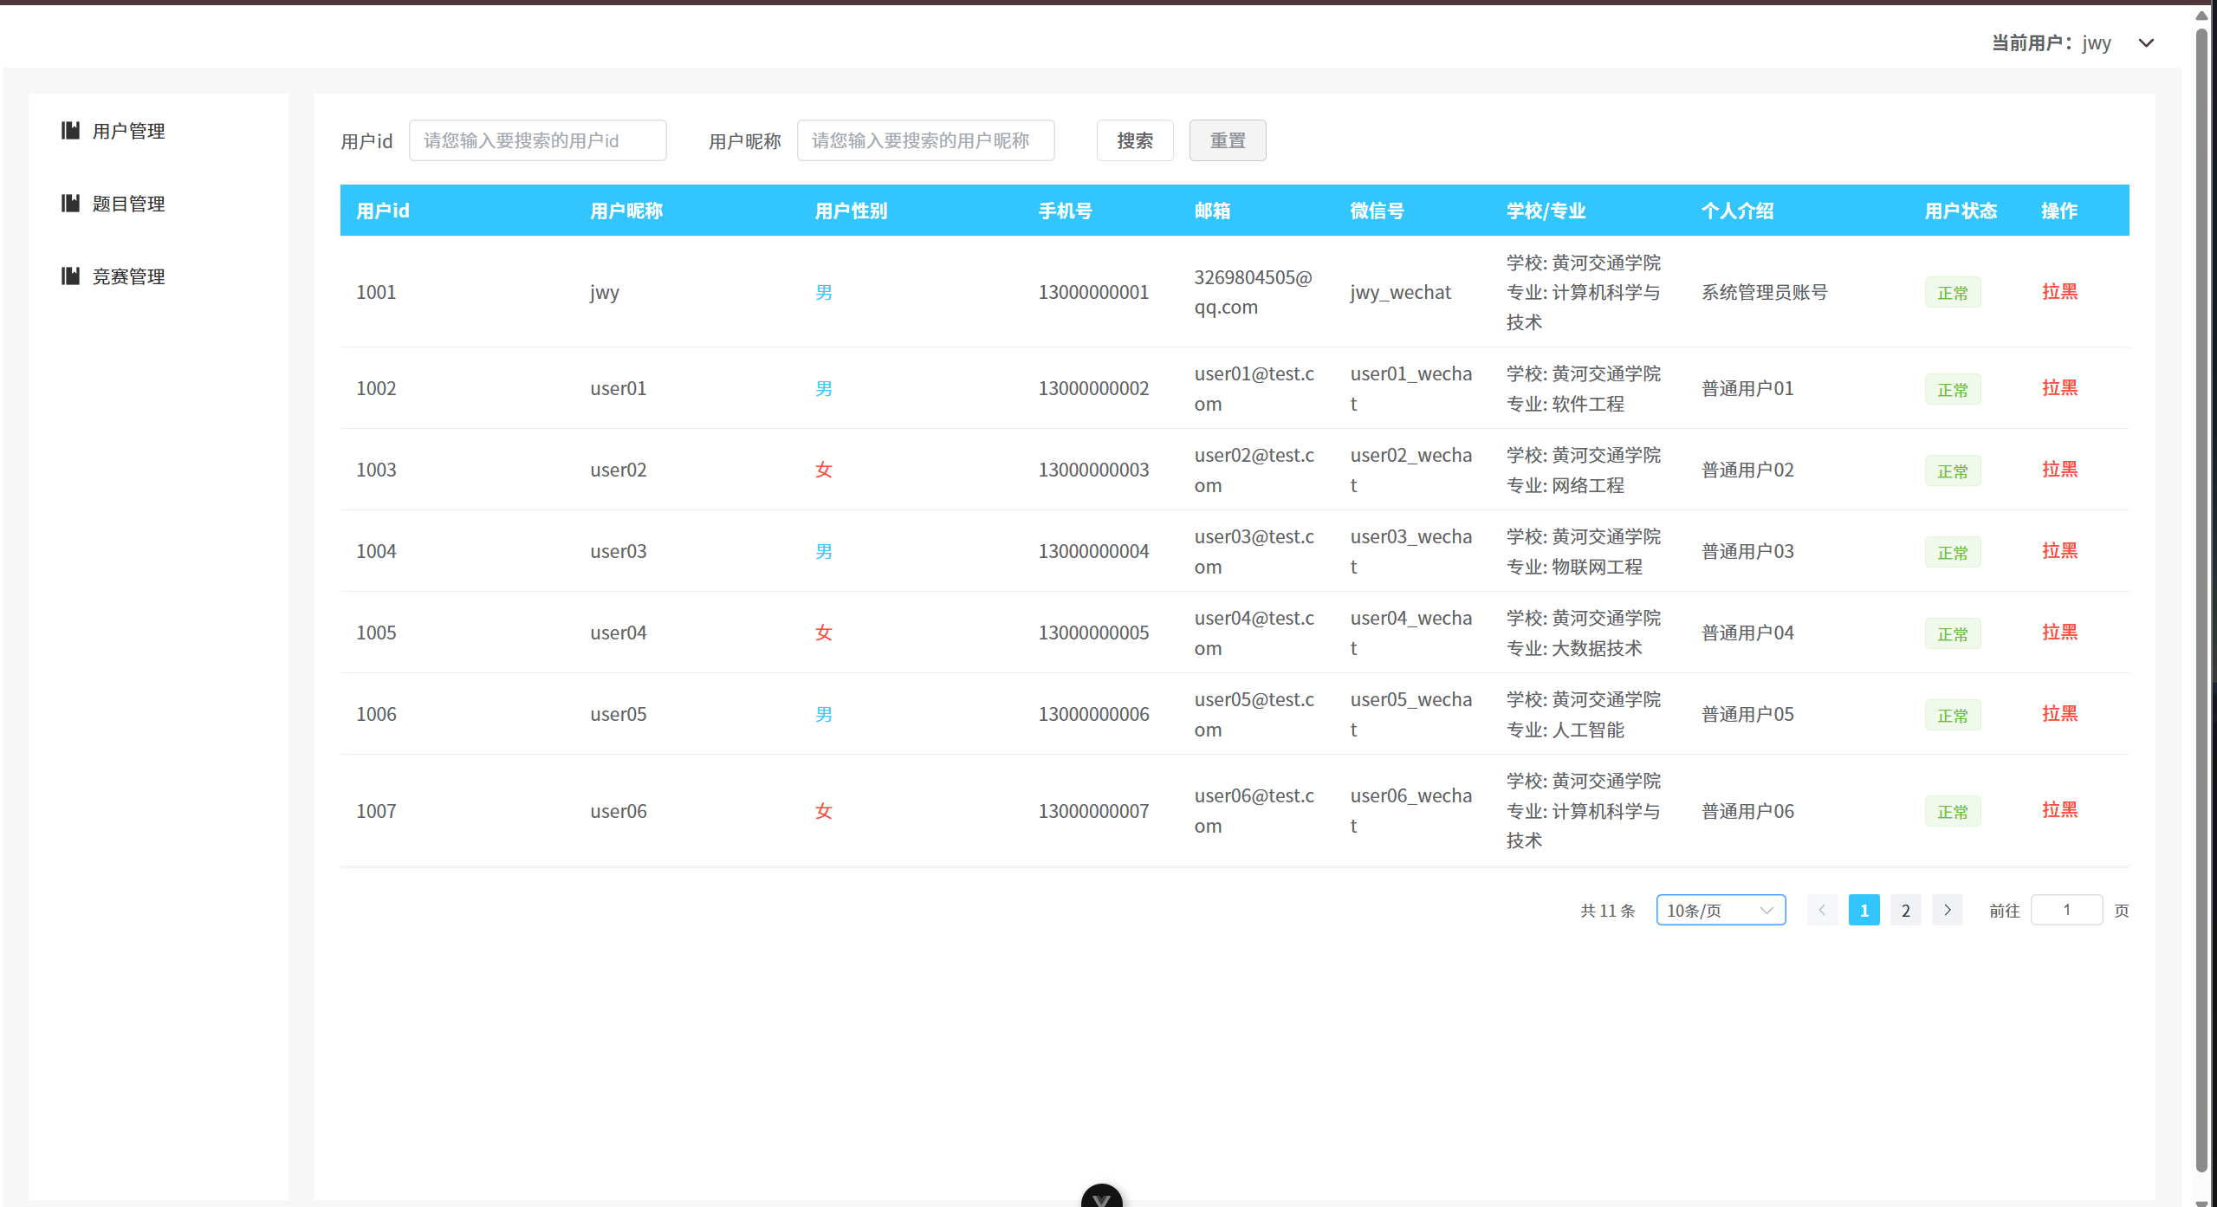This screenshot has width=2217, height=1207.
Task: Click the previous page arrow
Action: coord(1822,910)
